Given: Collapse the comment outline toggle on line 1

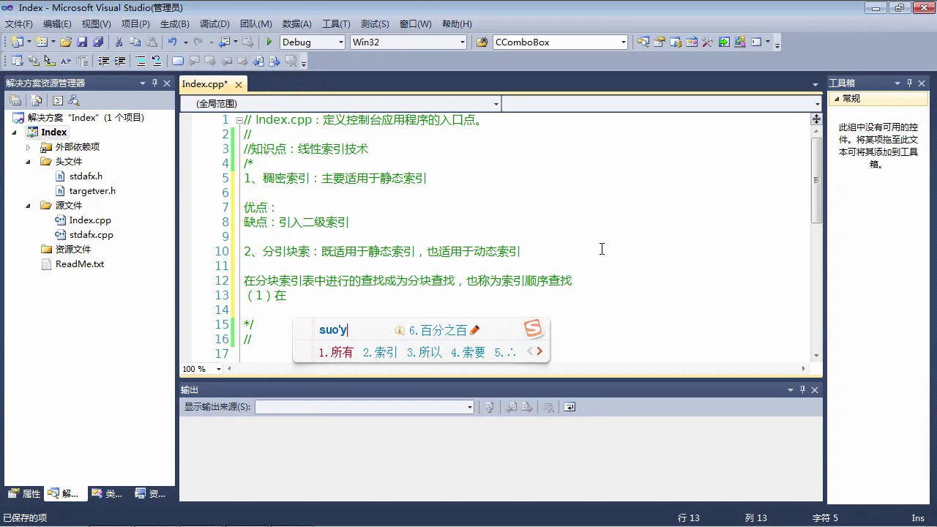Looking at the screenshot, I should [239, 120].
